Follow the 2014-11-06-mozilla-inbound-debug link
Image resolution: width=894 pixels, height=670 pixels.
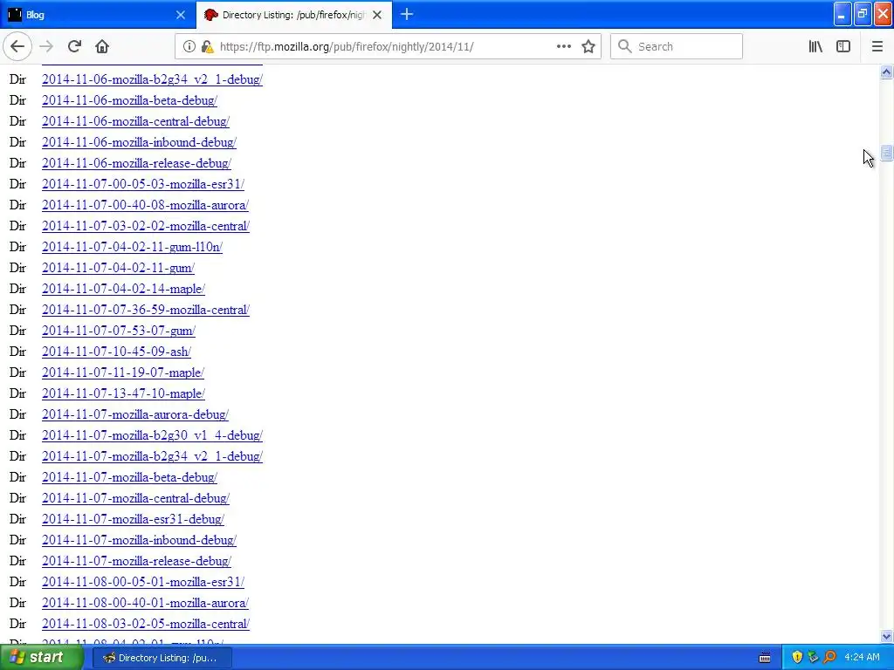coord(139,142)
